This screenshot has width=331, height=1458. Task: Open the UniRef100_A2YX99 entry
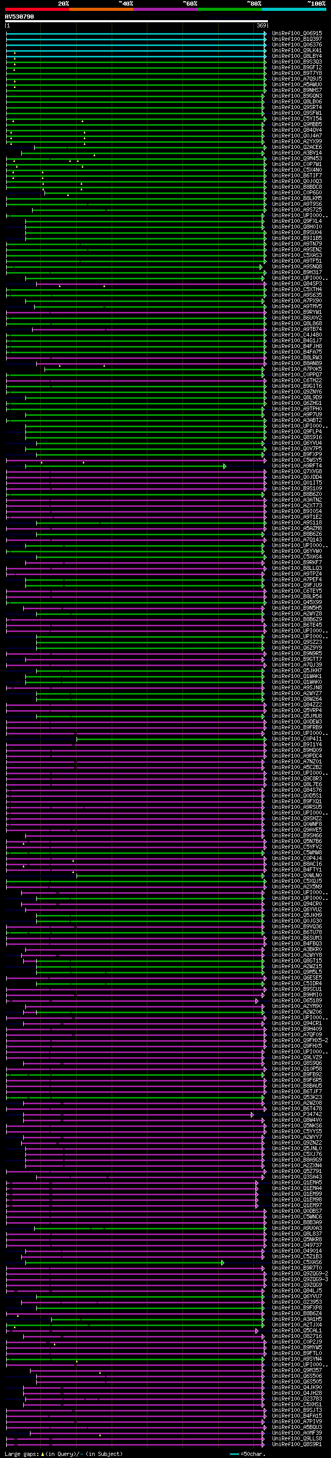tap(296, 142)
